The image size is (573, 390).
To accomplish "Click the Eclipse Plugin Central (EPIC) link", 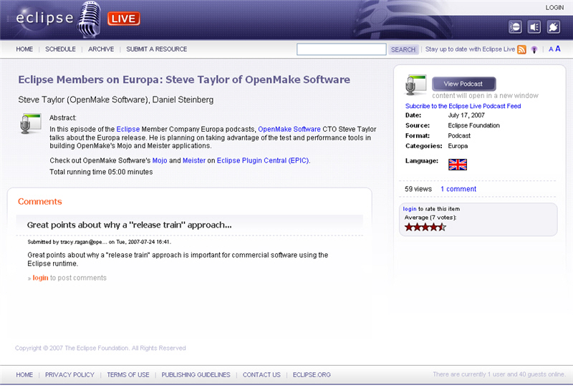I will (x=263, y=160).
